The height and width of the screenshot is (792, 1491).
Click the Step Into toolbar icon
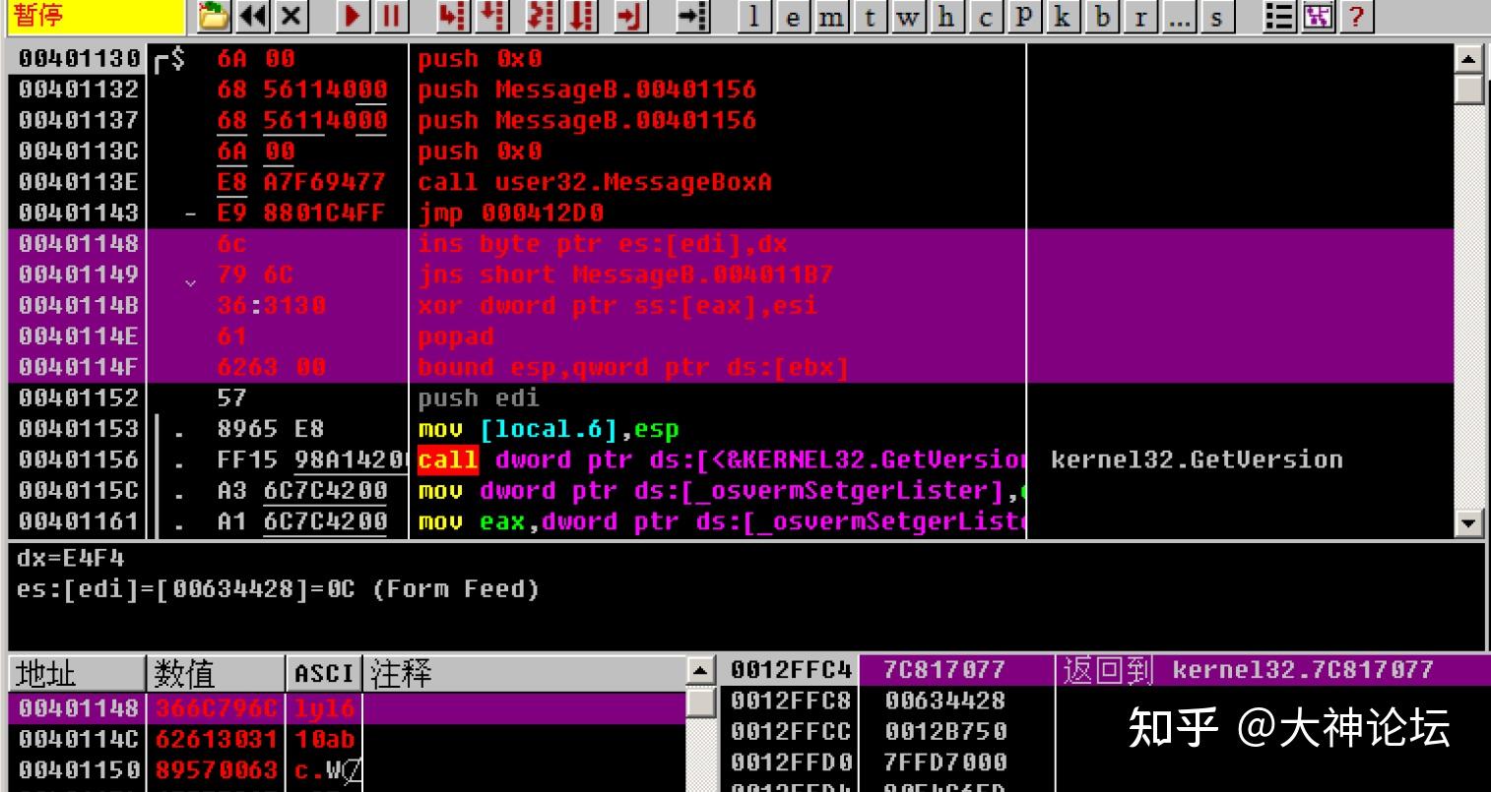click(x=453, y=17)
